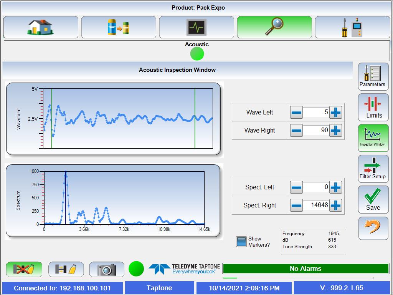
Task: Increase the Spect. Right value
Action: pos(335,206)
